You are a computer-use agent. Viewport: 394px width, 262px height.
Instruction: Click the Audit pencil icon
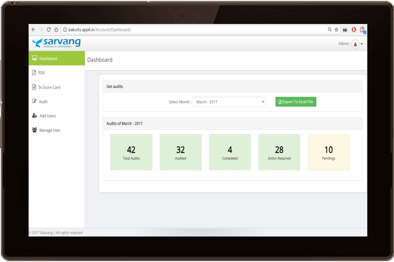pos(34,101)
